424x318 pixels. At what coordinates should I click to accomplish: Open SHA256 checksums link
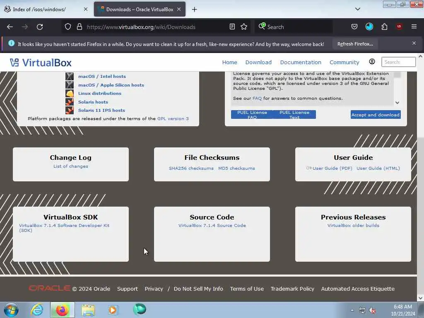(191, 168)
